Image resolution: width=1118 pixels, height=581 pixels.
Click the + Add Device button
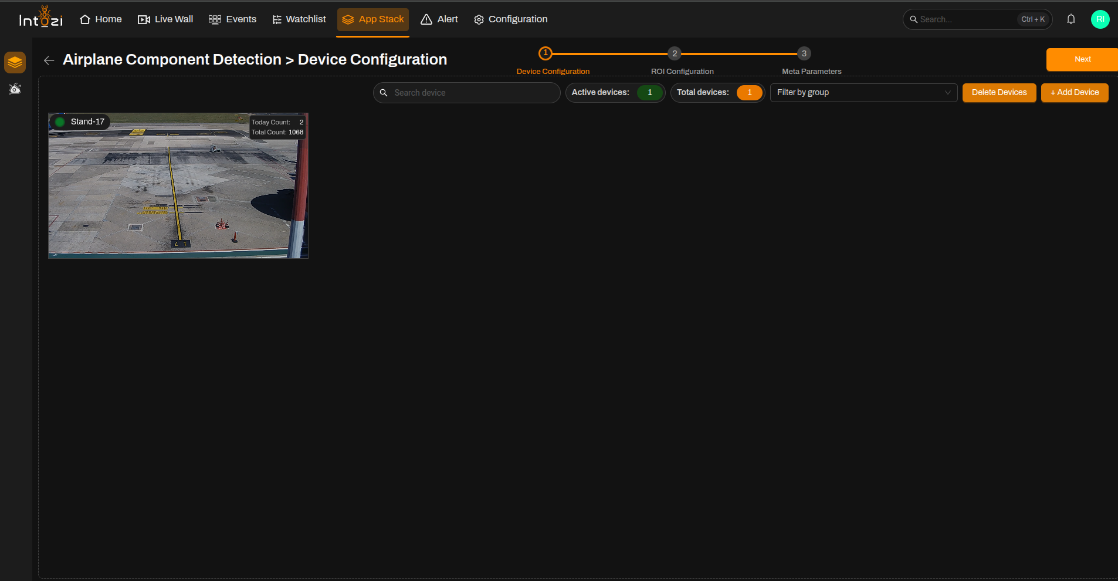1075,93
